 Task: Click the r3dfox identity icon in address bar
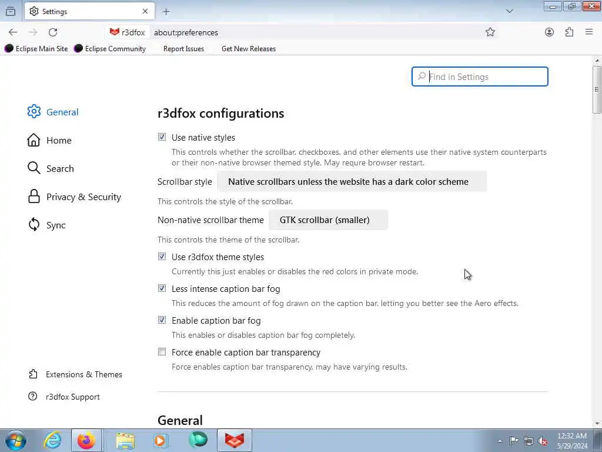coord(128,33)
